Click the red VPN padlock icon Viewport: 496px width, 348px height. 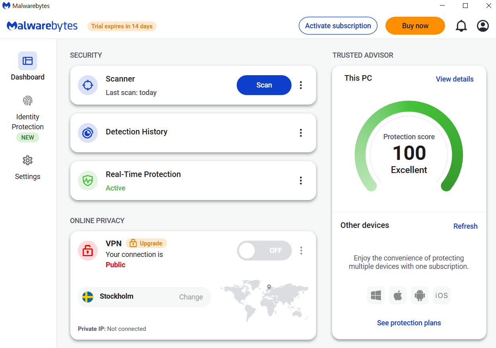pos(88,251)
